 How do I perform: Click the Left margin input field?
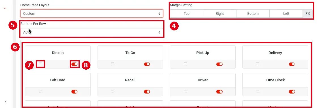pyautogui.click(x=286, y=14)
